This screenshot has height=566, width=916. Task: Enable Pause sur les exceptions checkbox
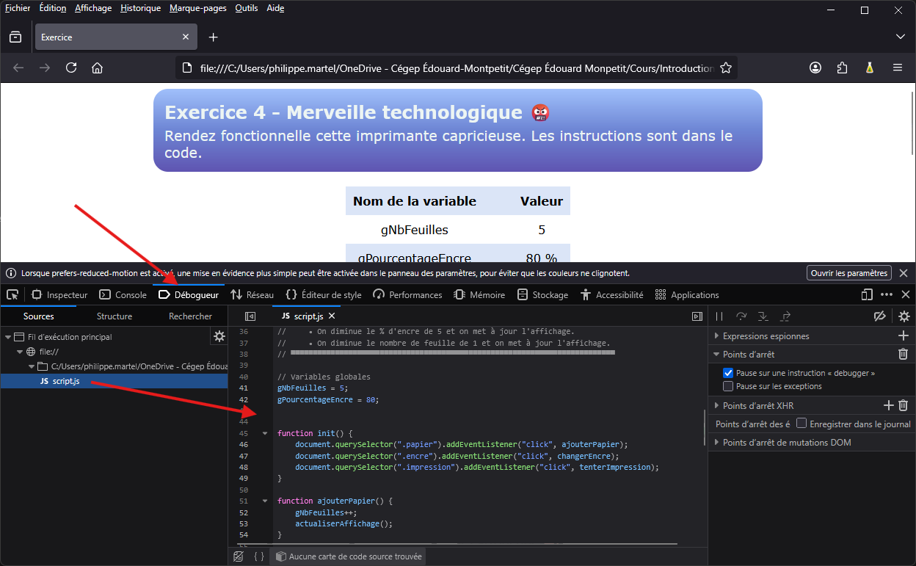click(728, 386)
